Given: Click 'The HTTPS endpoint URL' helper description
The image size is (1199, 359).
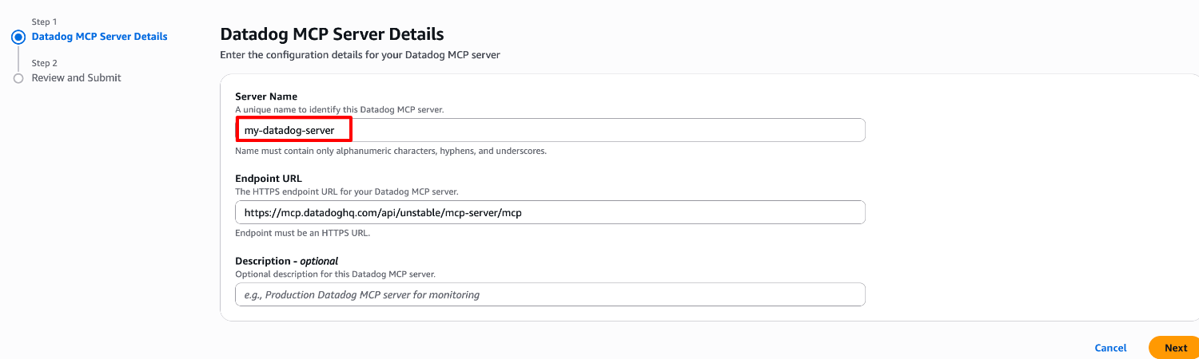Looking at the screenshot, I should (346, 191).
